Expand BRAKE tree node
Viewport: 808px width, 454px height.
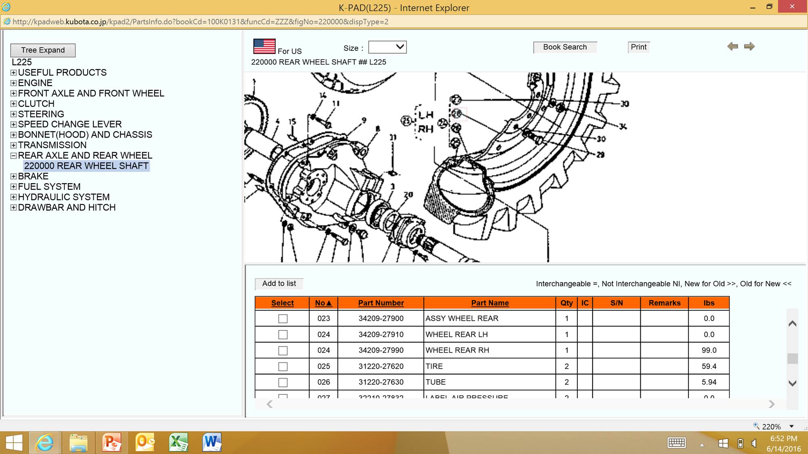point(13,176)
